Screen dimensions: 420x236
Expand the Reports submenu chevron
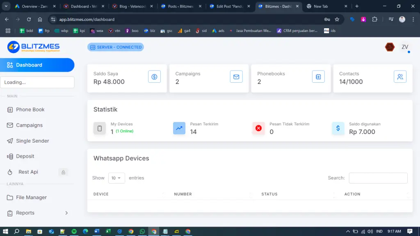[x=66, y=213]
